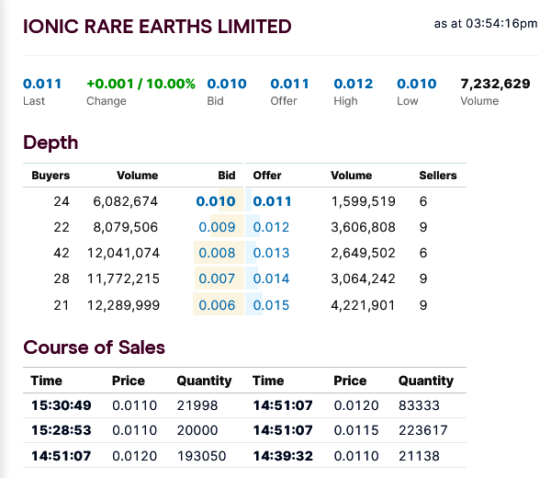Select sale quantity 223617

click(423, 430)
